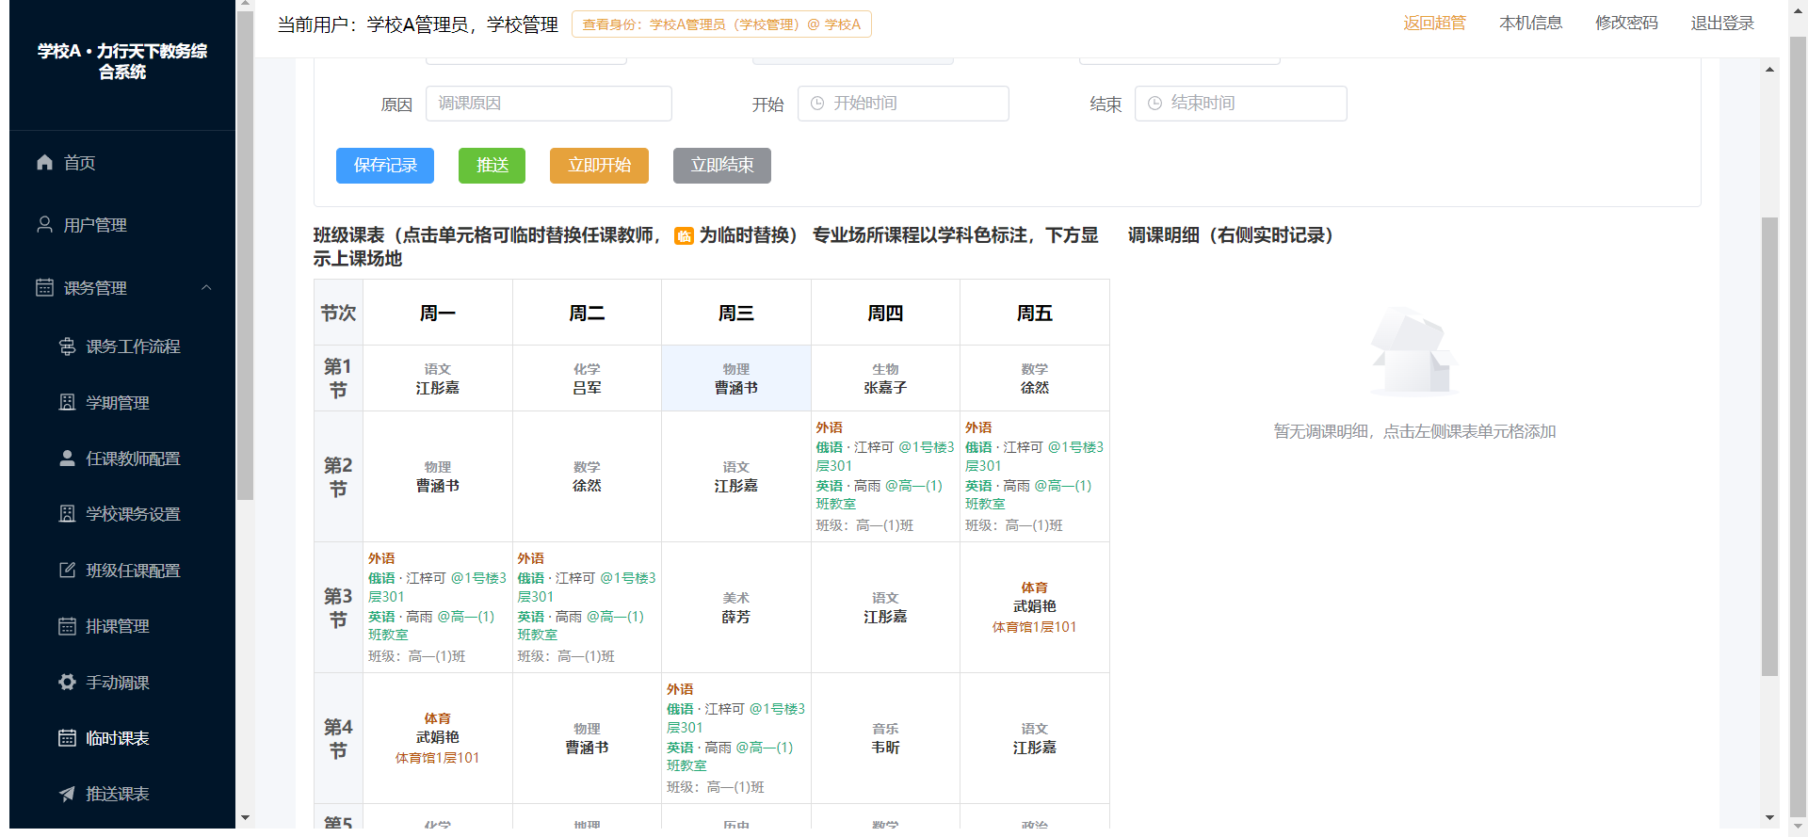This screenshot has width=1808, height=837.
Task: Click the 用户管理 person icon
Action: click(44, 224)
